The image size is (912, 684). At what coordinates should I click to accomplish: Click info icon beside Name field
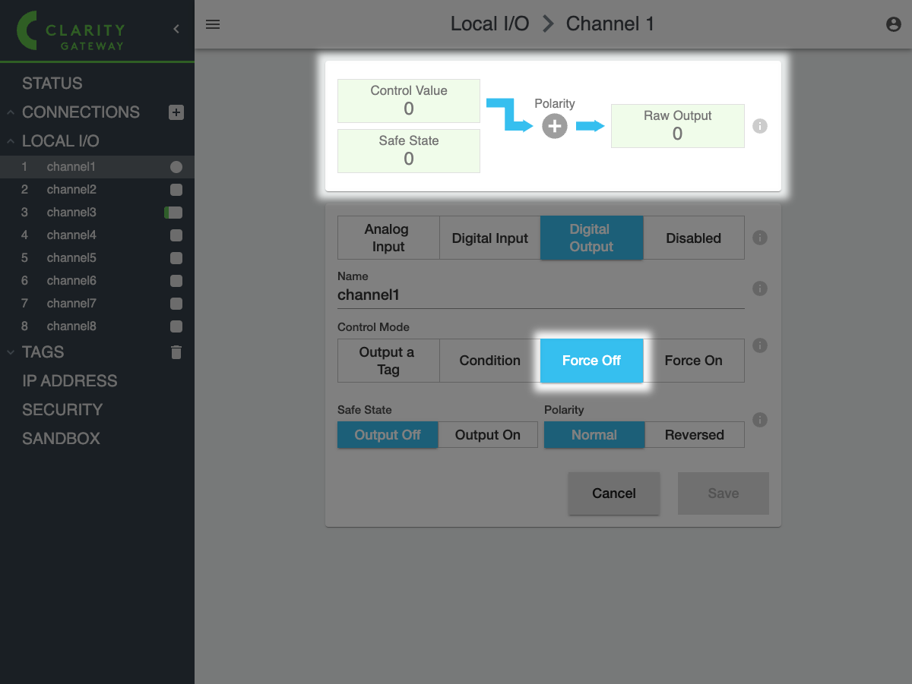[x=759, y=288]
